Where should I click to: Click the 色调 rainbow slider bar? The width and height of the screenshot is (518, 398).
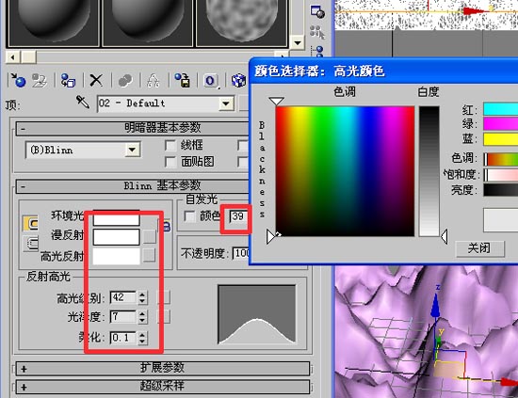(x=500, y=159)
